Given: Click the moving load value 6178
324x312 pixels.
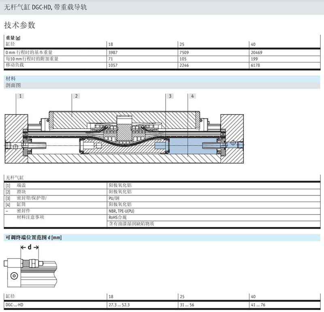Looking at the screenshot, I should pos(255,65).
